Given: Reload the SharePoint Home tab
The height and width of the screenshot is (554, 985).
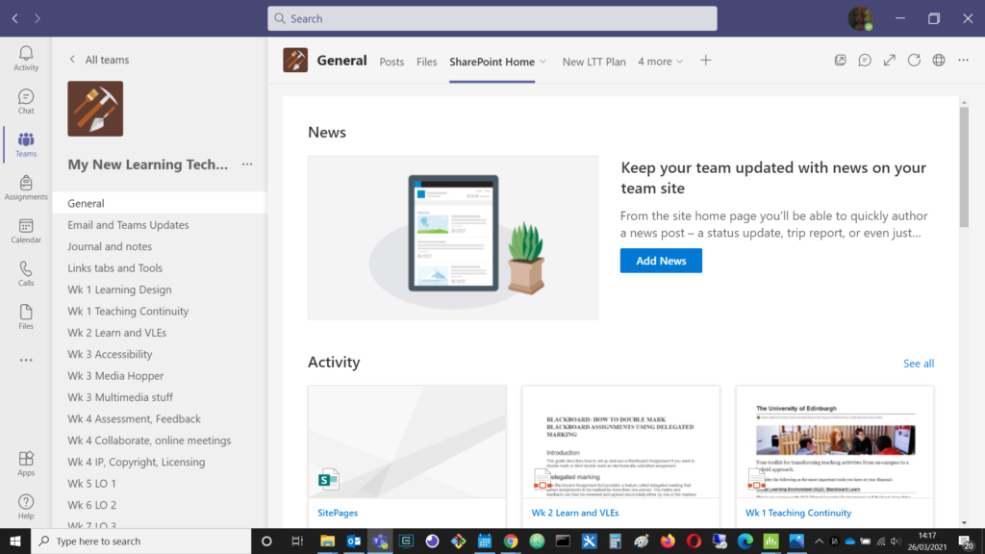Looking at the screenshot, I should pos(914,61).
